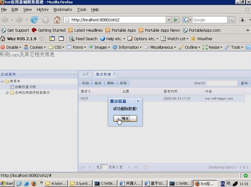The image size is (251, 187).
Task: Click the Start button on taskbar
Action: pyautogui.click(x=7, y=183)
